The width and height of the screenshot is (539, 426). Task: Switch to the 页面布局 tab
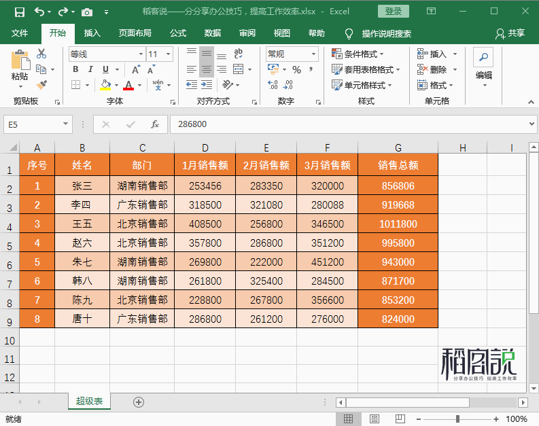135,33
